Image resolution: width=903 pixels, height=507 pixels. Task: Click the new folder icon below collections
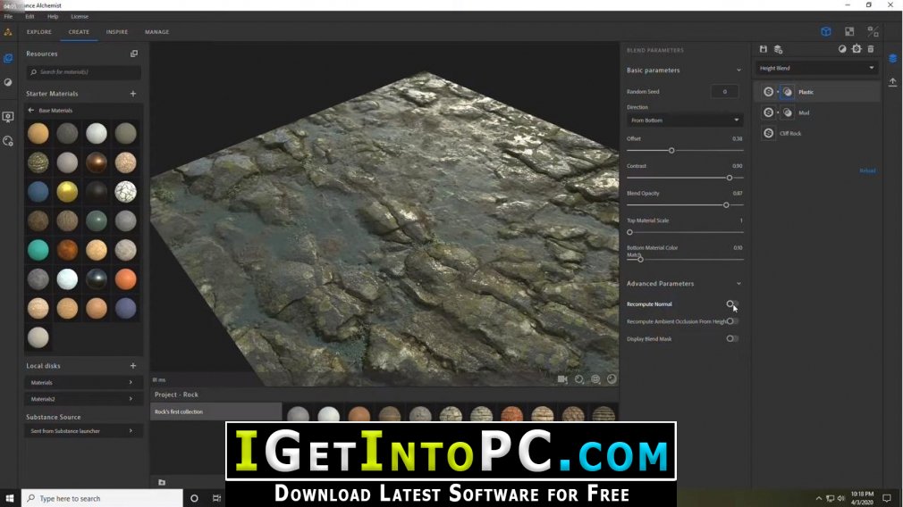[x=162, y=482]
